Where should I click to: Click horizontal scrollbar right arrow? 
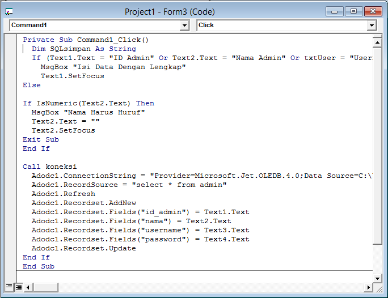pyautogui.click(x=368, y=287)
